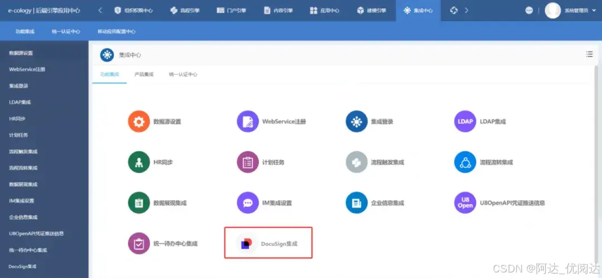This screenshot has height=278, width=602.
Task: Click IM集成设置 in the left sidebar
Action: [22, 201]
